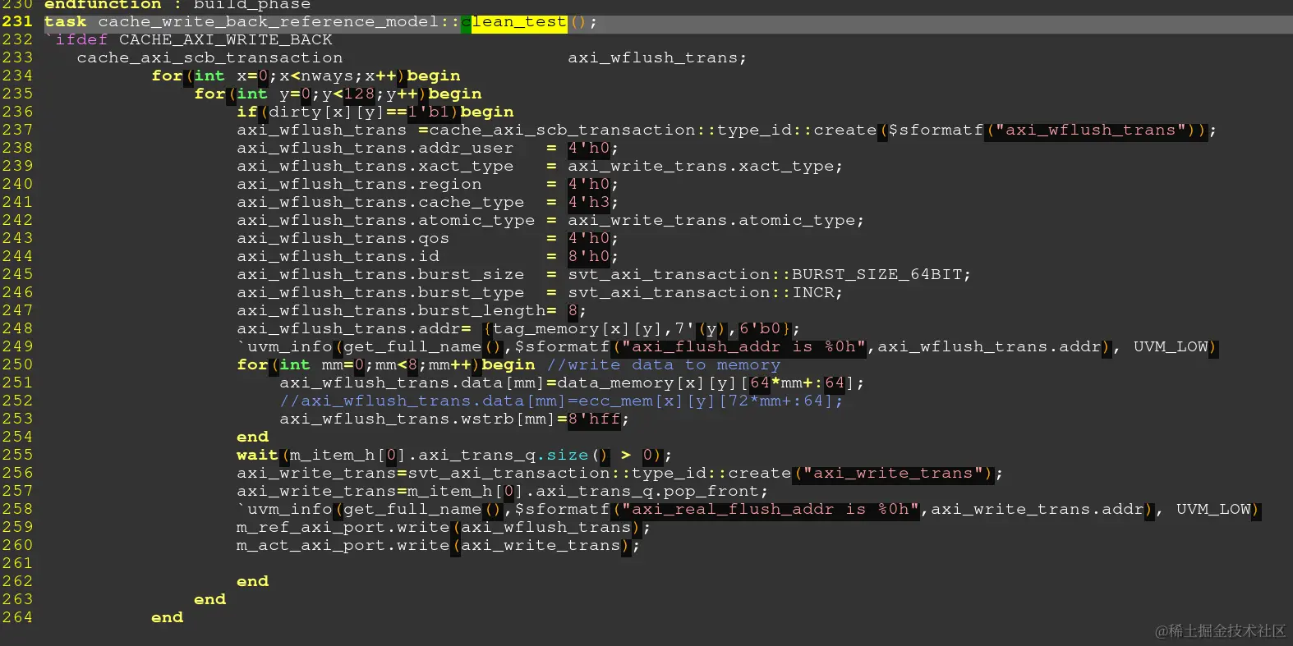Click 'axi_trans_q.pop_front;' on line 257
Screen dimensions: 1293x646
pyautogui.click(x=652, y=491)
